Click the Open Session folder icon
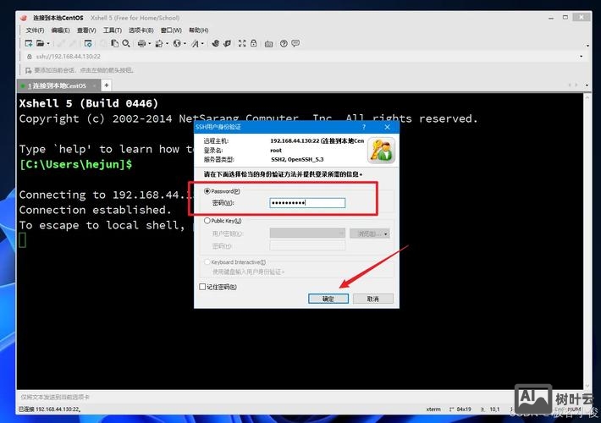 pos(40,43)
